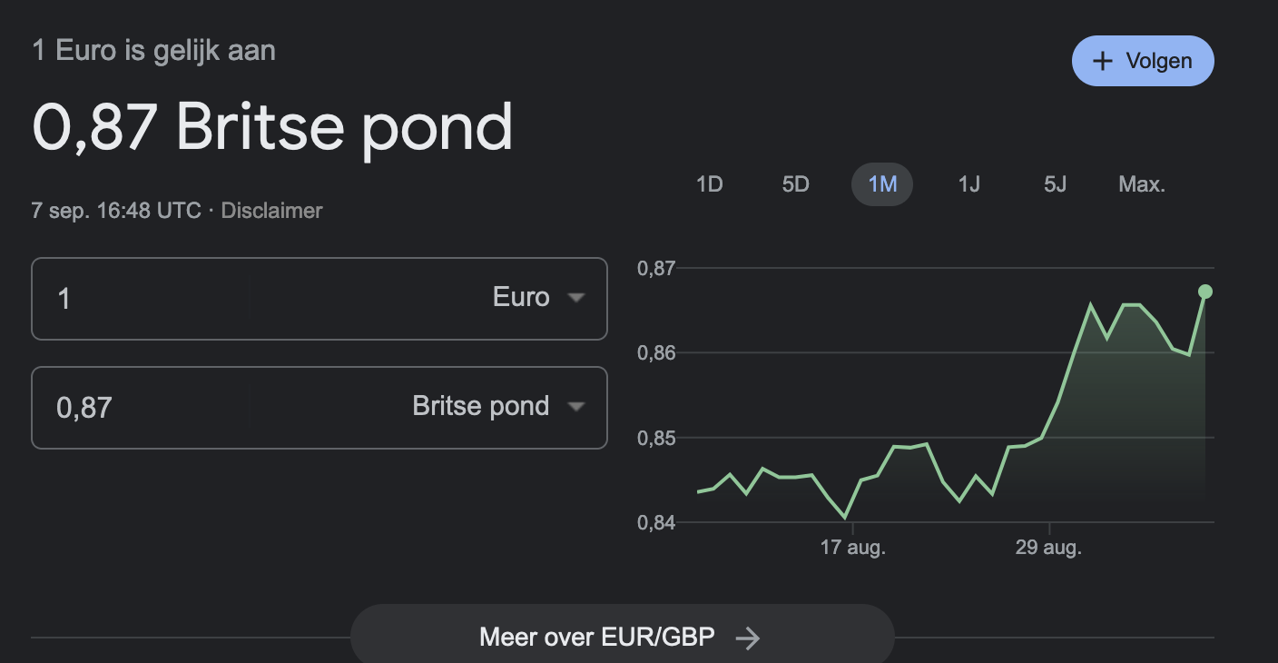Viewport: 1278px width, 663px height.
Task: Show the 1J yearly chart
Action: [968, 184]
